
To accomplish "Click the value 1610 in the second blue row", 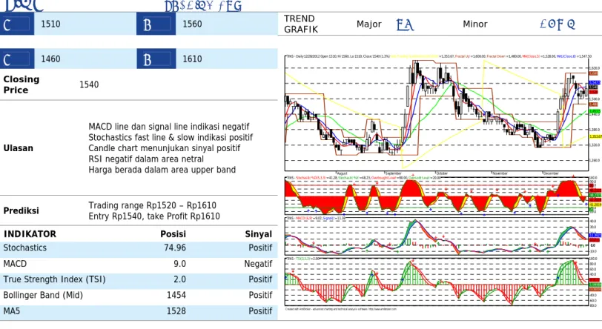I will pos(192,59).
